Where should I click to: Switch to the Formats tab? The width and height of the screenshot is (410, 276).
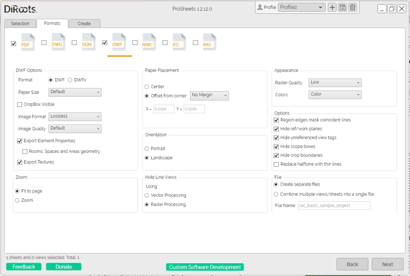coord(52,24)
